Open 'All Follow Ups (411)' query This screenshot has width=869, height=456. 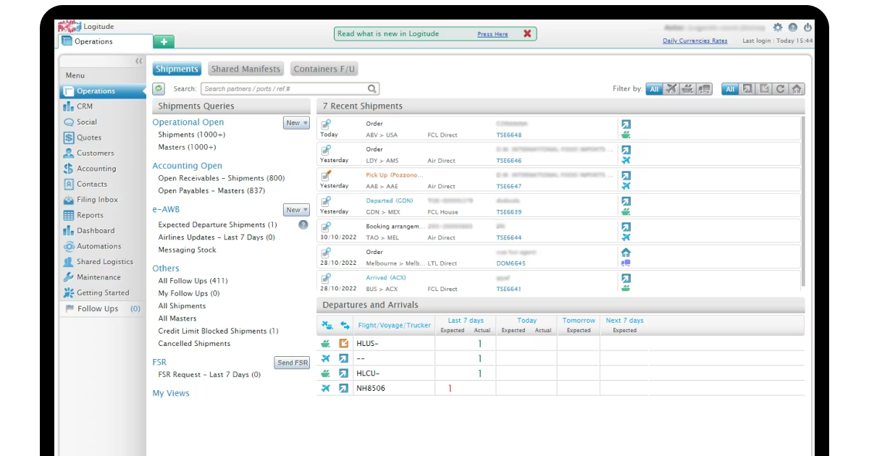point(193,281)
